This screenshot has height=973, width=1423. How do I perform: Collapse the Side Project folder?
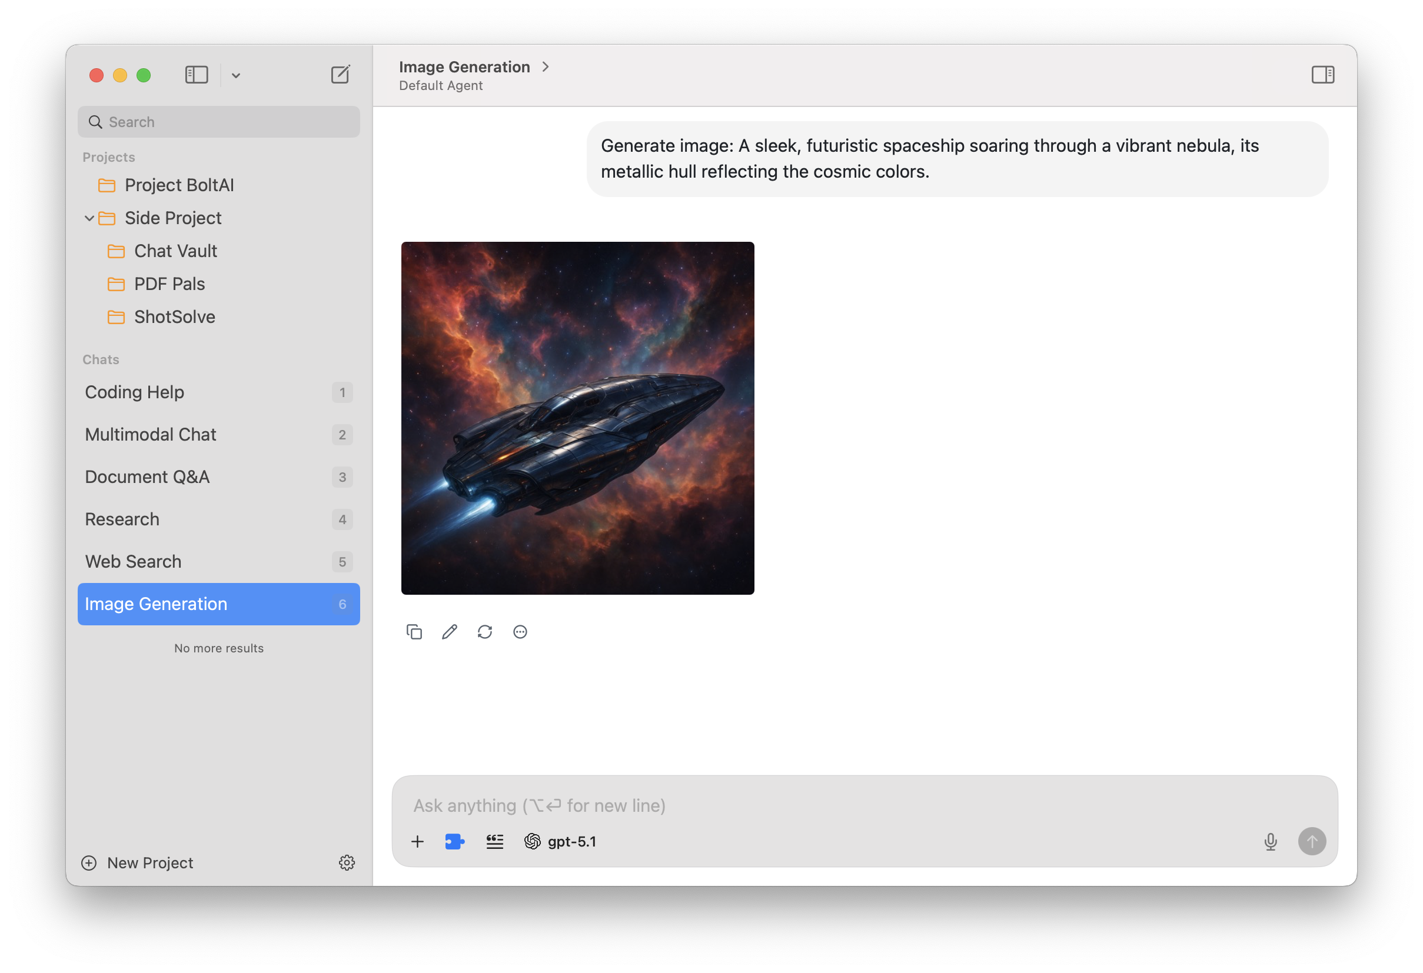[89, 218]
